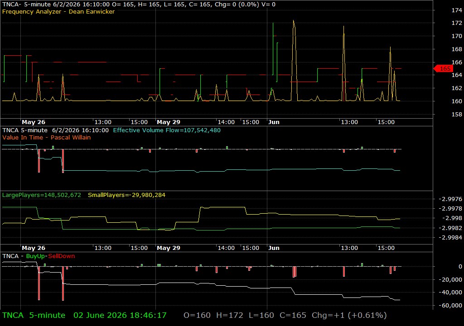Click the 'May 26' label on lower time axis

(34, 248)
